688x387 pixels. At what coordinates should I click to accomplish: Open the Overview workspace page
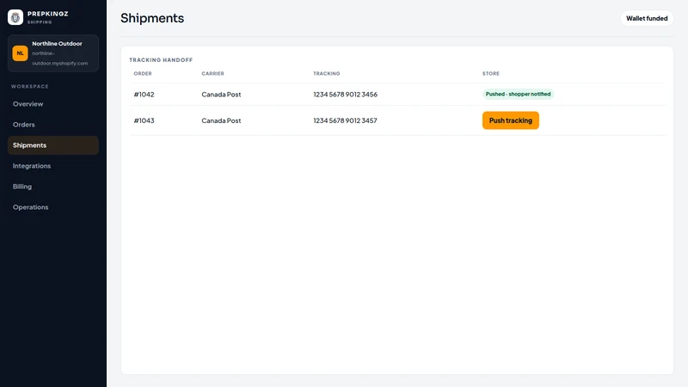[53, 104]
